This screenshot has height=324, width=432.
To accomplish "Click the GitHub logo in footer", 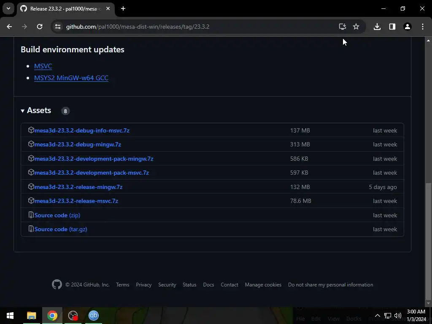I will (x=57, y=285).
